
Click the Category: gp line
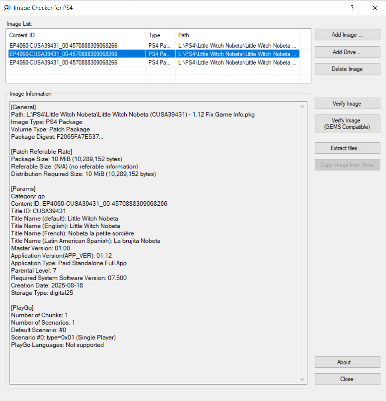pyautogui.click(x=28, y=196)
